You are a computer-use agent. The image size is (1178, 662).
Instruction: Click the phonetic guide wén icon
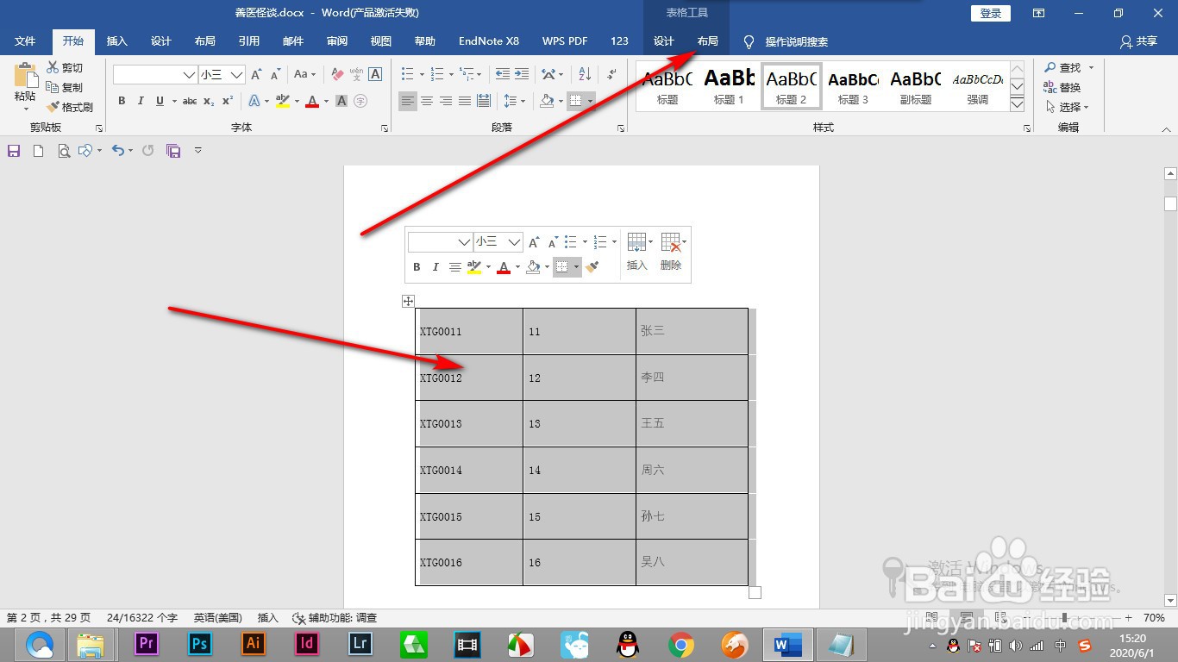[357, 75]
